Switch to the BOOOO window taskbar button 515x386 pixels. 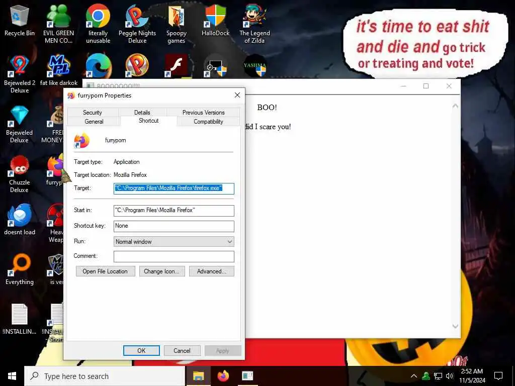pos(247,376)
